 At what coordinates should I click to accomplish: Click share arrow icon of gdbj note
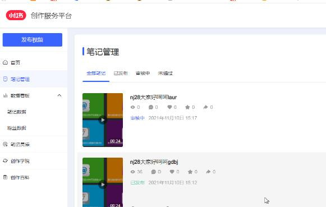[x=208, y=172]
